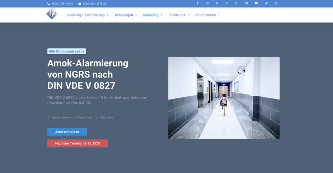Open the TikTok social icon
This screenshot has width=333, height=173.
pos(266,3)
